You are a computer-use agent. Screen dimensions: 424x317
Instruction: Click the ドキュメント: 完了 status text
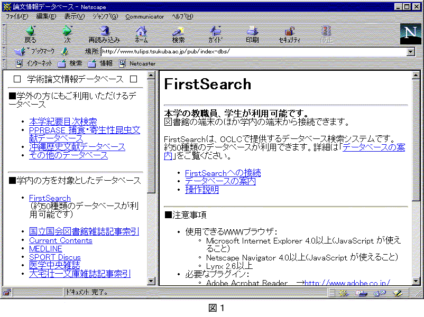click(x=87, y=292)
